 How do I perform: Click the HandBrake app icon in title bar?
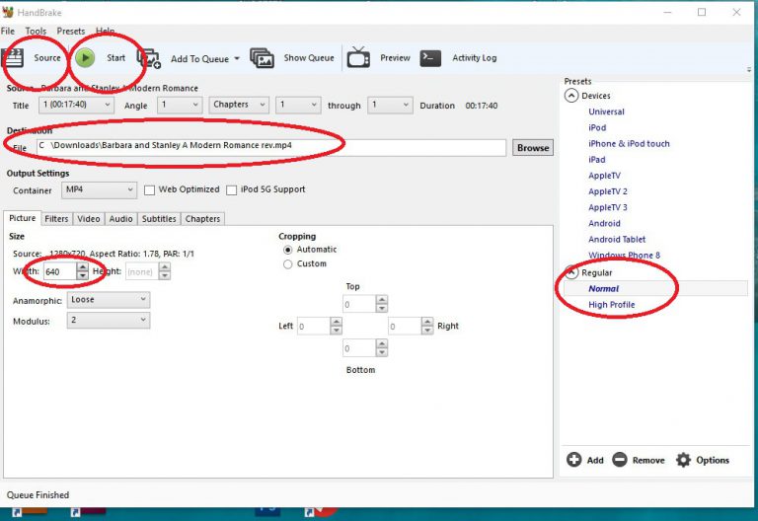pyautogui.click(x=8, y=12)
